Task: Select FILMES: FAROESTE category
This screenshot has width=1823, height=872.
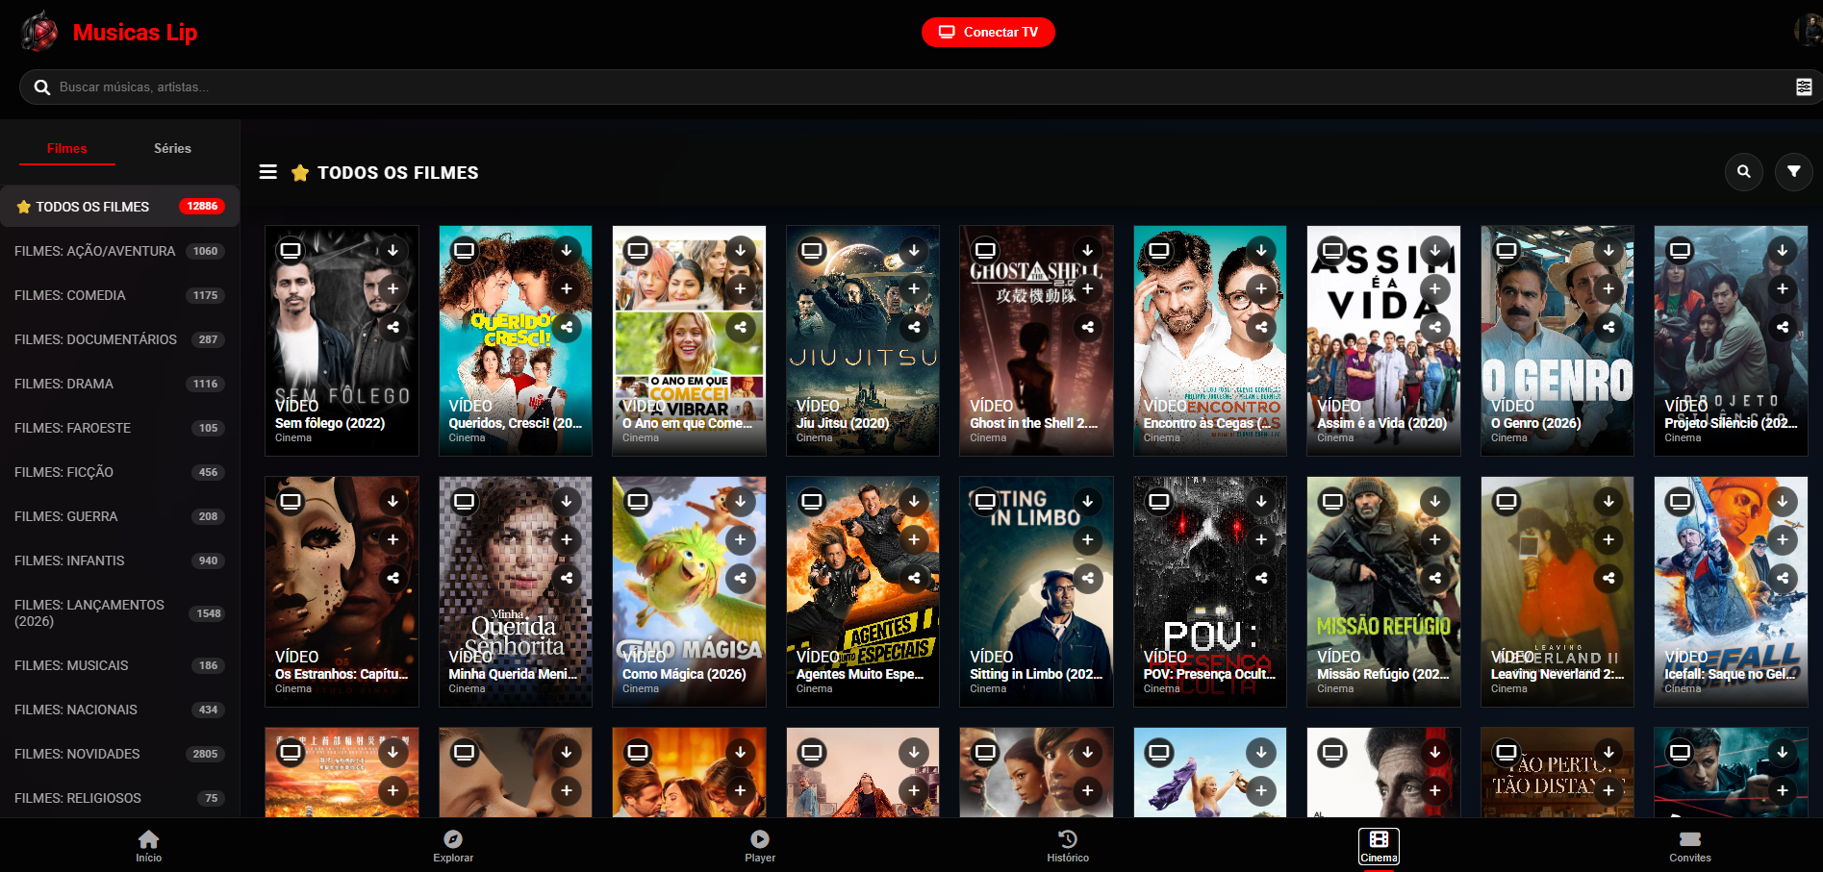Action: 119,428
